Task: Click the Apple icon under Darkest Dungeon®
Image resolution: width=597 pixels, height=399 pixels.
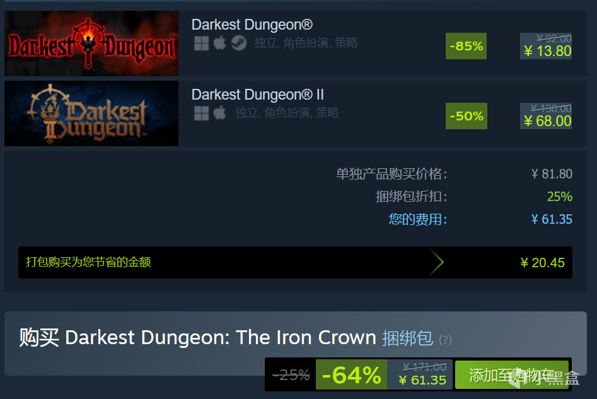Action: [219, 43]
